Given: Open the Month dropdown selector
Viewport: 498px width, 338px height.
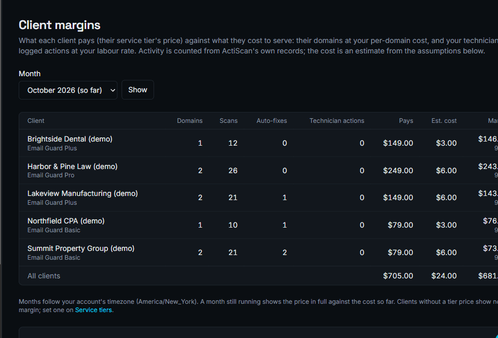Looking at the screenshot, I should pyautogui.click(x=68, y=90).
